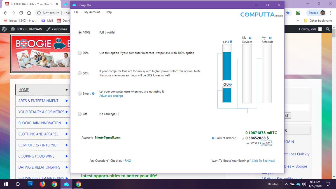Image resolution: width=336 pixels, height=189 pixels.
Task: Open the Advanced settings link
Action: point(111,96)
